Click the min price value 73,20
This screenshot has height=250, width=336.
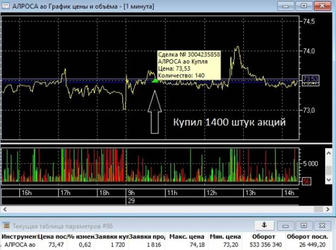point(230,245)
